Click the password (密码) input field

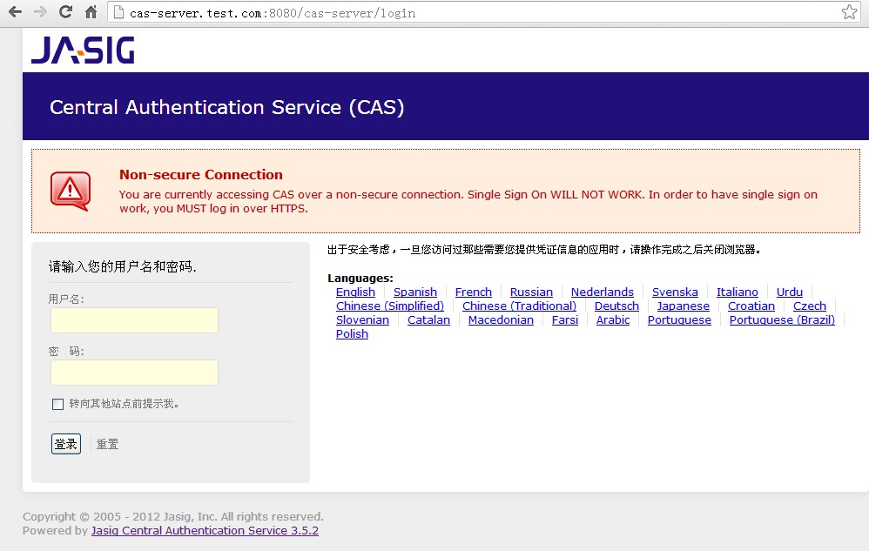(134, 373)
